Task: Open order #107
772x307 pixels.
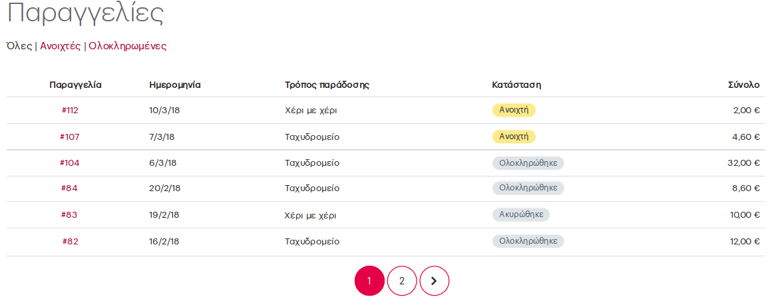Action: [x=69, y=137]
